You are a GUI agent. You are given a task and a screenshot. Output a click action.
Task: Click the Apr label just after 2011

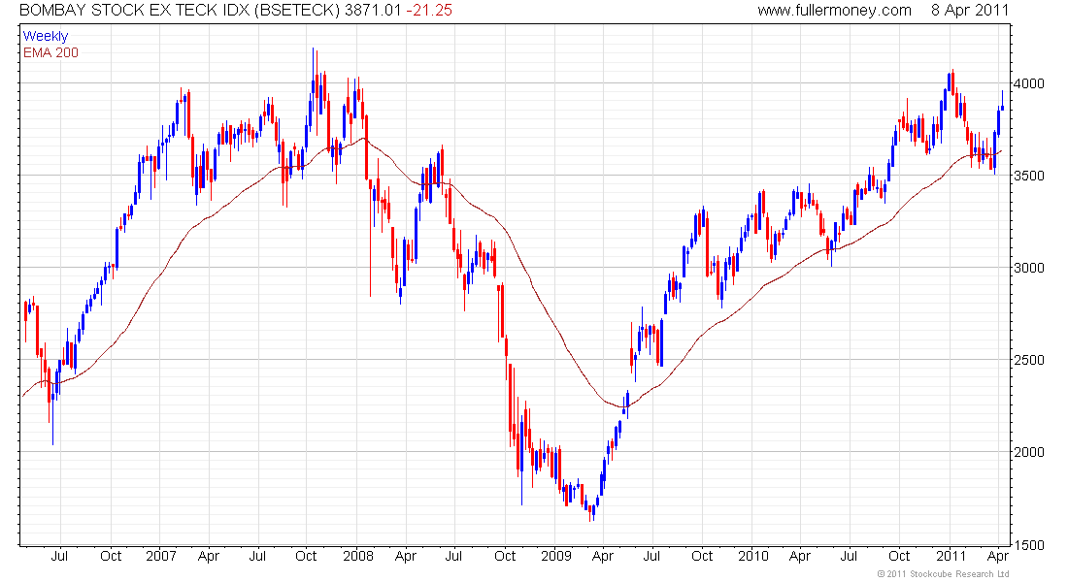coord(998,556)
